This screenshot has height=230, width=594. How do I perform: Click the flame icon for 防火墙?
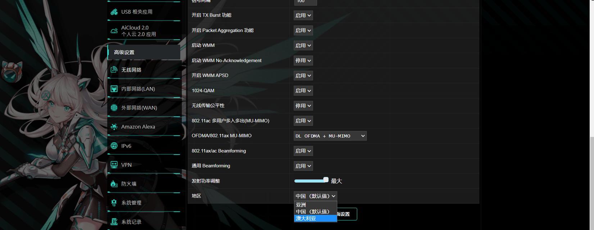click(x=114, y=184)
